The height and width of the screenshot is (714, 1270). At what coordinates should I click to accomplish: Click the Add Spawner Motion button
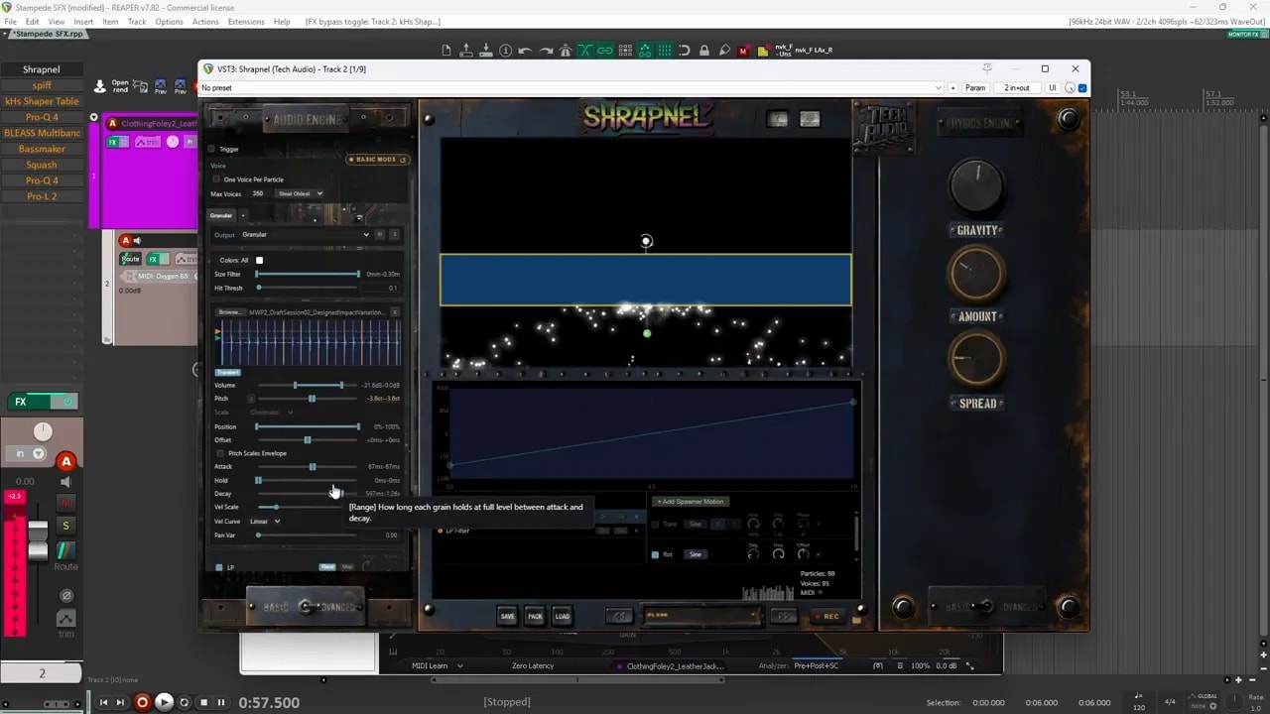coord(691,502)
